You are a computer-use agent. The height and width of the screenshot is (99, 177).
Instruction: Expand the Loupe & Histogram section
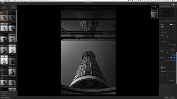160,85
